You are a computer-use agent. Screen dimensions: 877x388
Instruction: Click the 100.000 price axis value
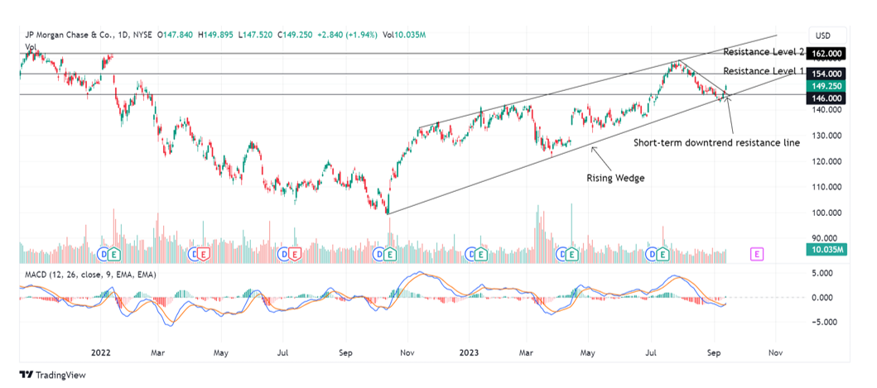(x=826, y=213)
